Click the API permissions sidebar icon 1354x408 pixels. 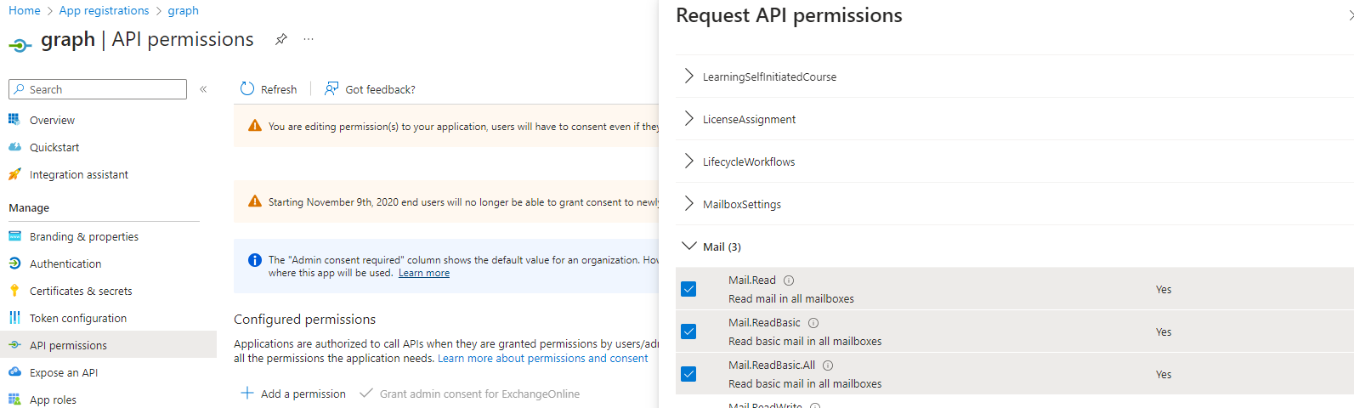pos(14,345)
